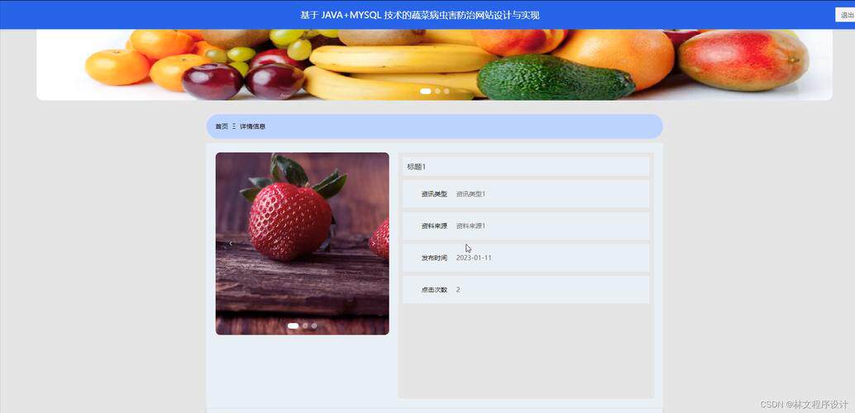
Task: Click the click-count value 2
Action: click(x=458, y=290)
